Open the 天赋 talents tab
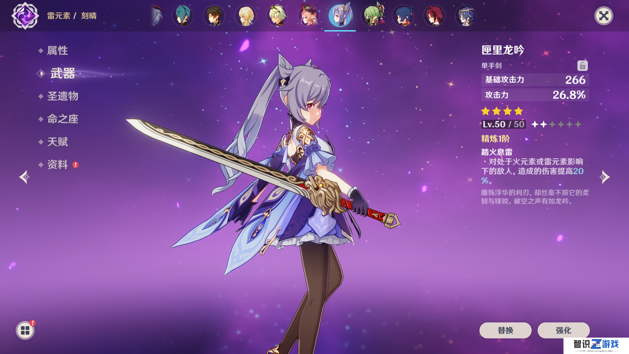629x354 pixels. pyautogui.click(x=57, y=142)
